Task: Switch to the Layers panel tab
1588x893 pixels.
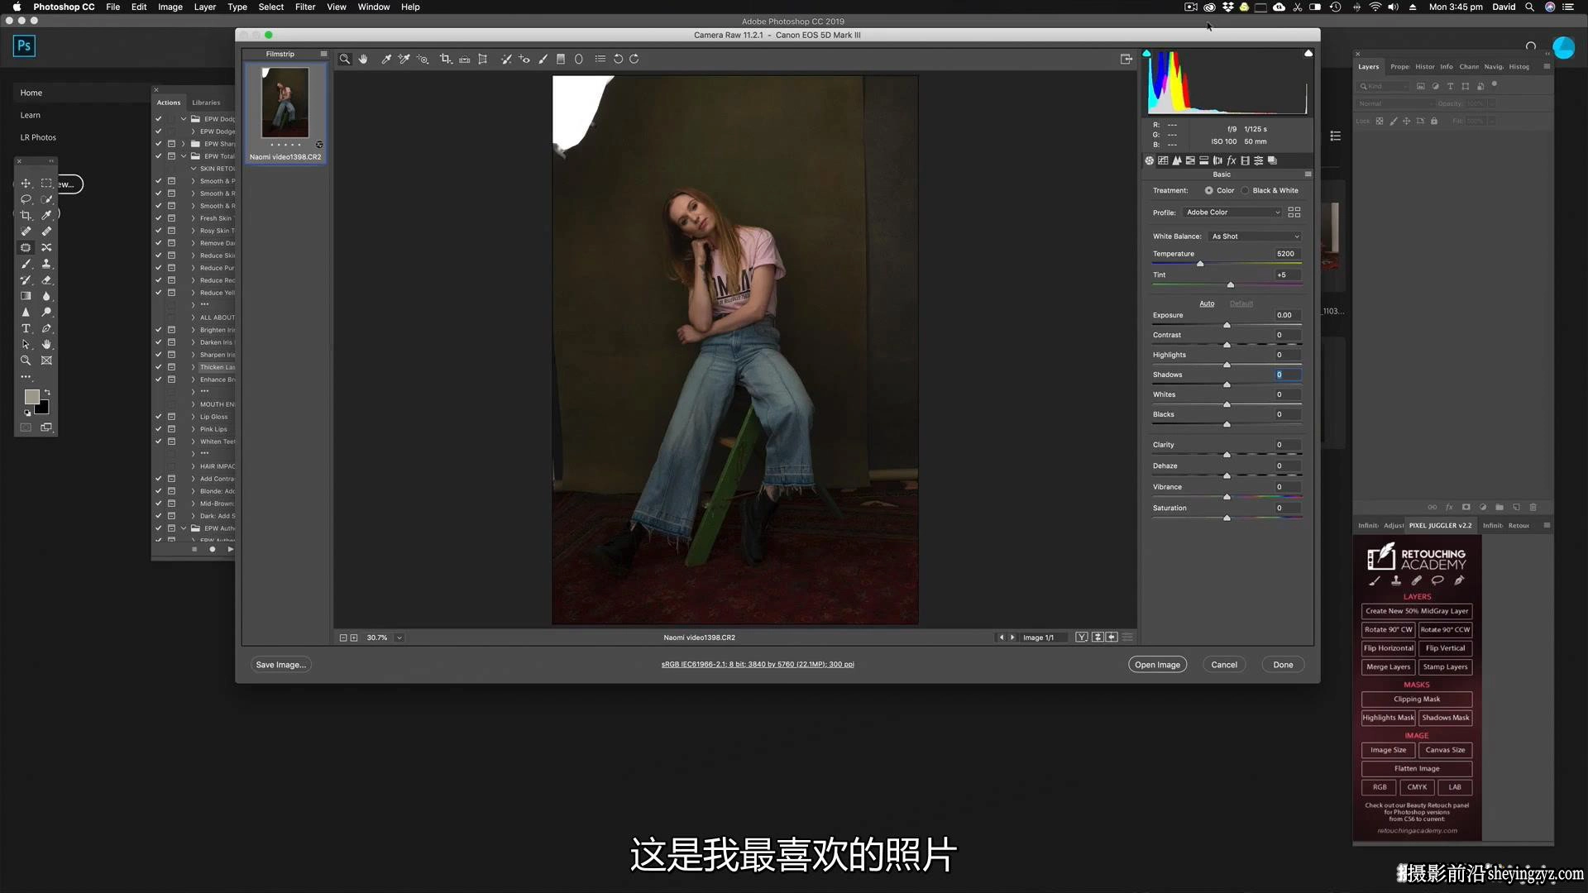Action: 1369,67
